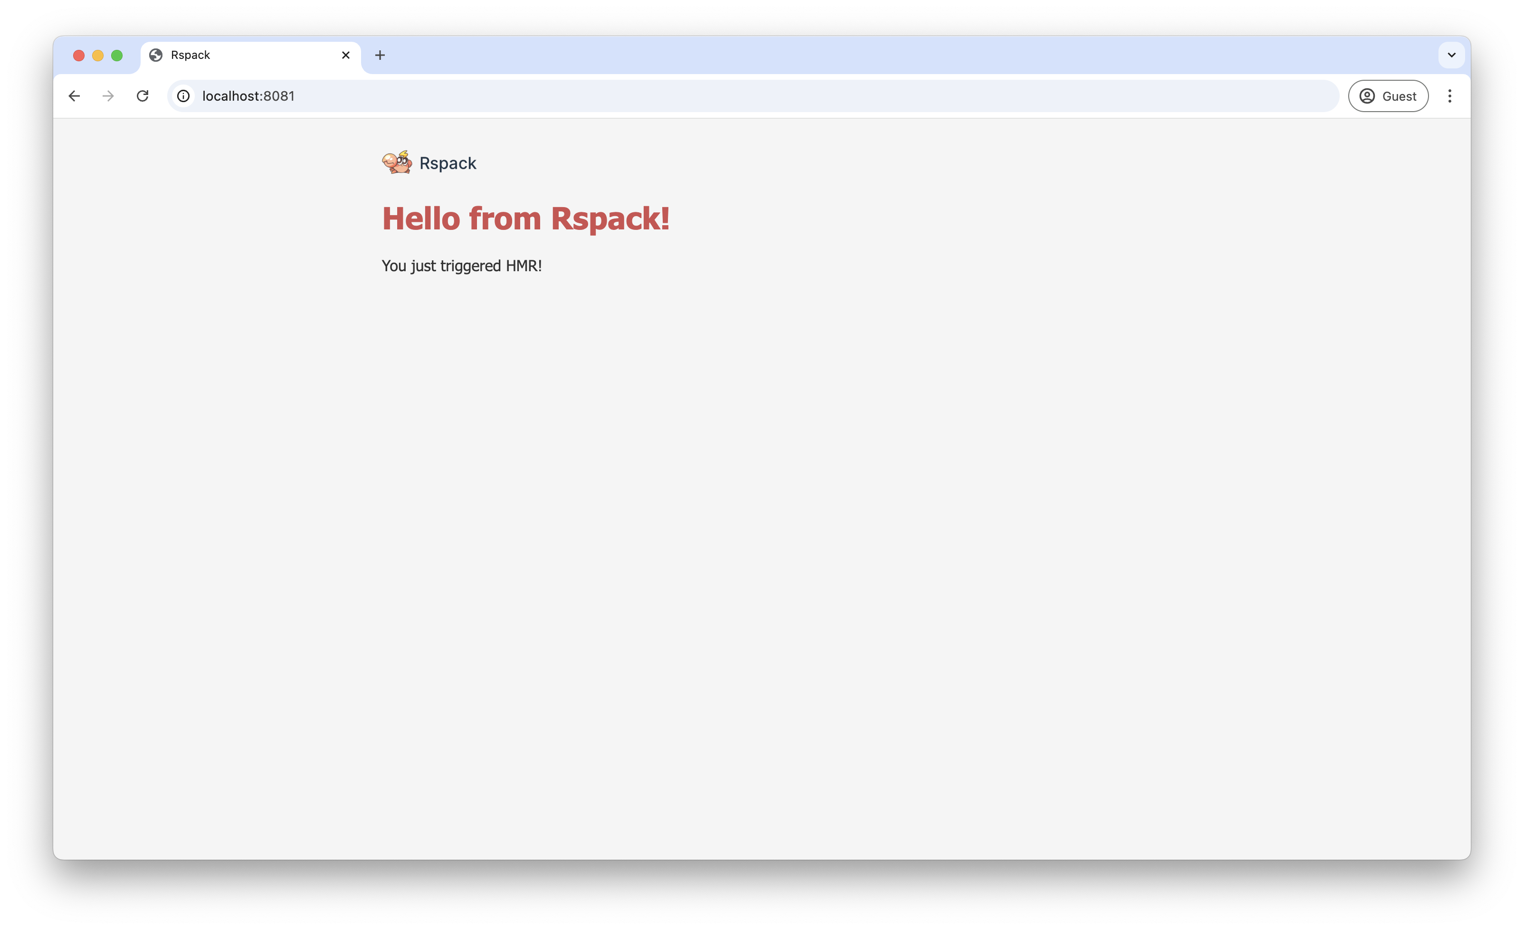Image resolution: width=1524 pixels, height=930 pixels.
Task: Click the Rspack favicon in the tab
Action: [155, 55]
